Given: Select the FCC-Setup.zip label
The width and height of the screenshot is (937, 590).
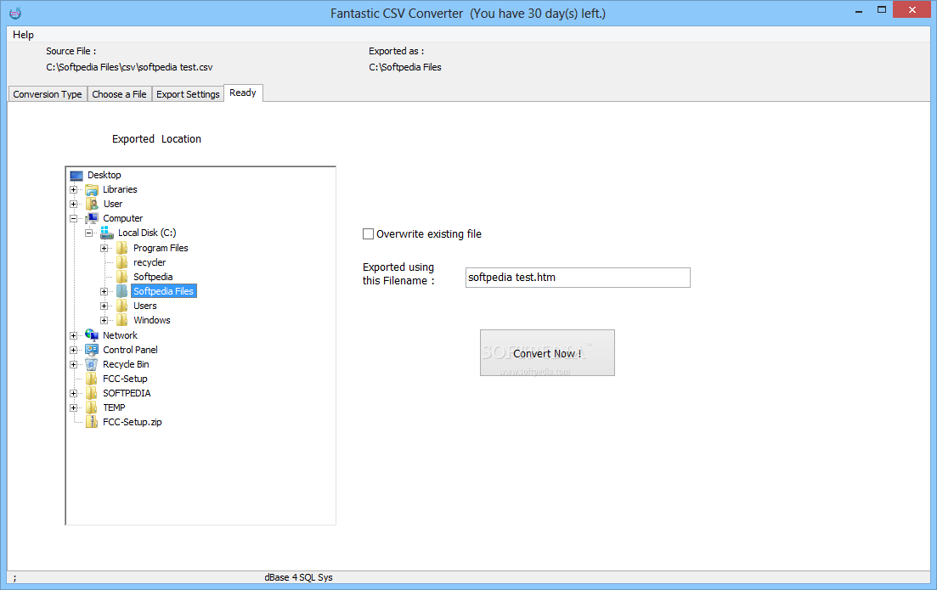Looking at the screenshot, I should click(132, 422).
